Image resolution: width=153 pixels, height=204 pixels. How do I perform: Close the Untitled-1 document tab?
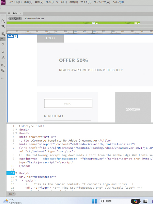coord(20,14)
